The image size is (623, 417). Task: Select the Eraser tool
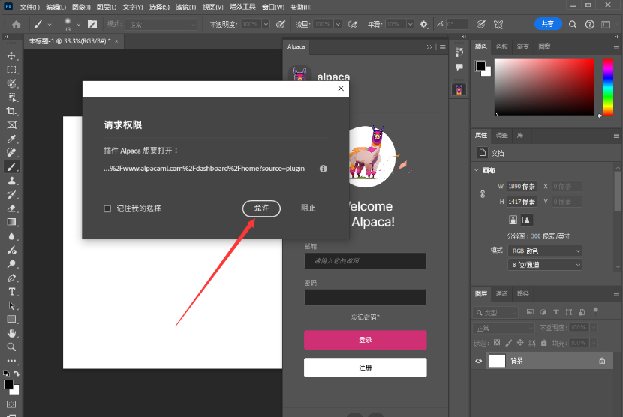(11, 208)
